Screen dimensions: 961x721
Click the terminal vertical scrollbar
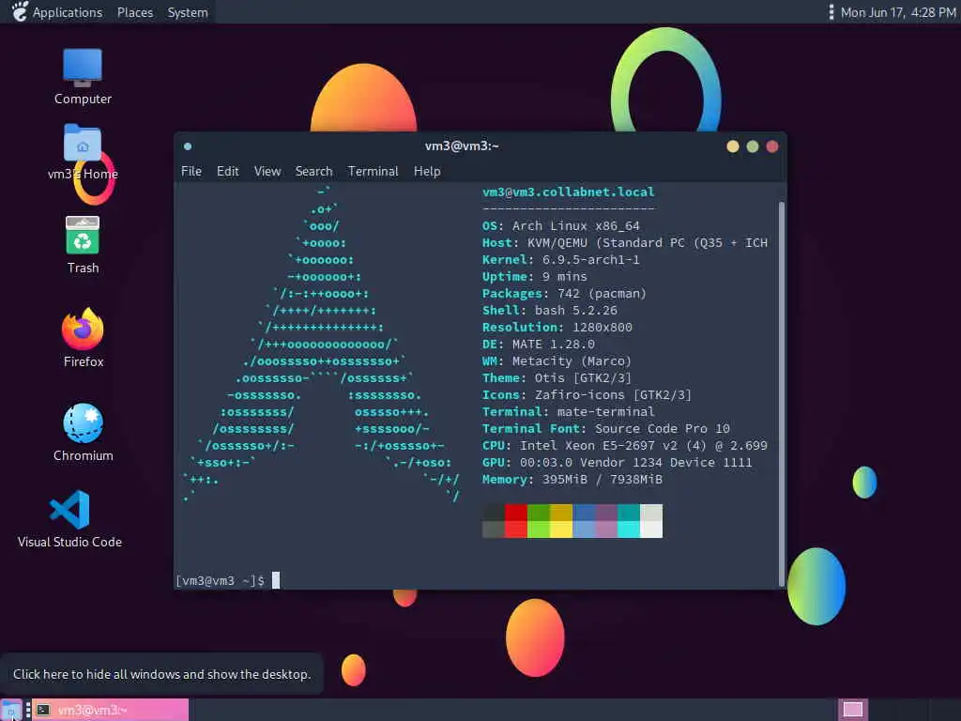pyautogui.click(x=782, y=392)
